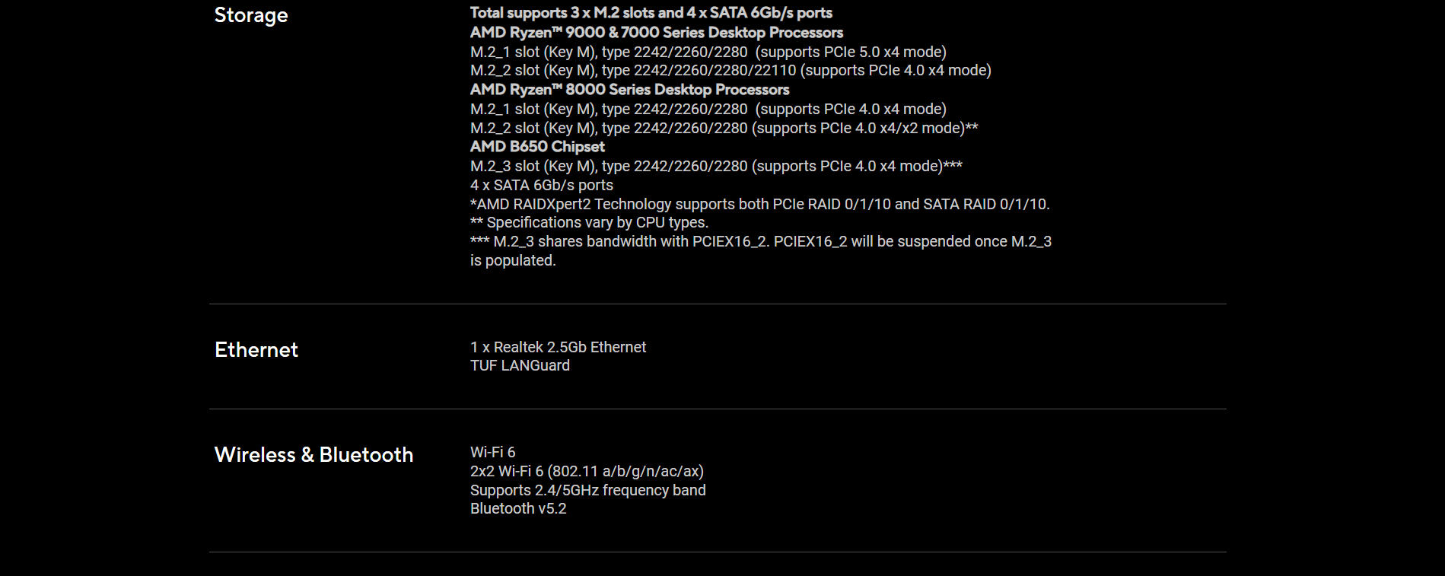The width and height of the screenshot is (1445, 576).
Task: Click the AMD RAIDXpert2 Technology footnote
Action: click(760, 204)
